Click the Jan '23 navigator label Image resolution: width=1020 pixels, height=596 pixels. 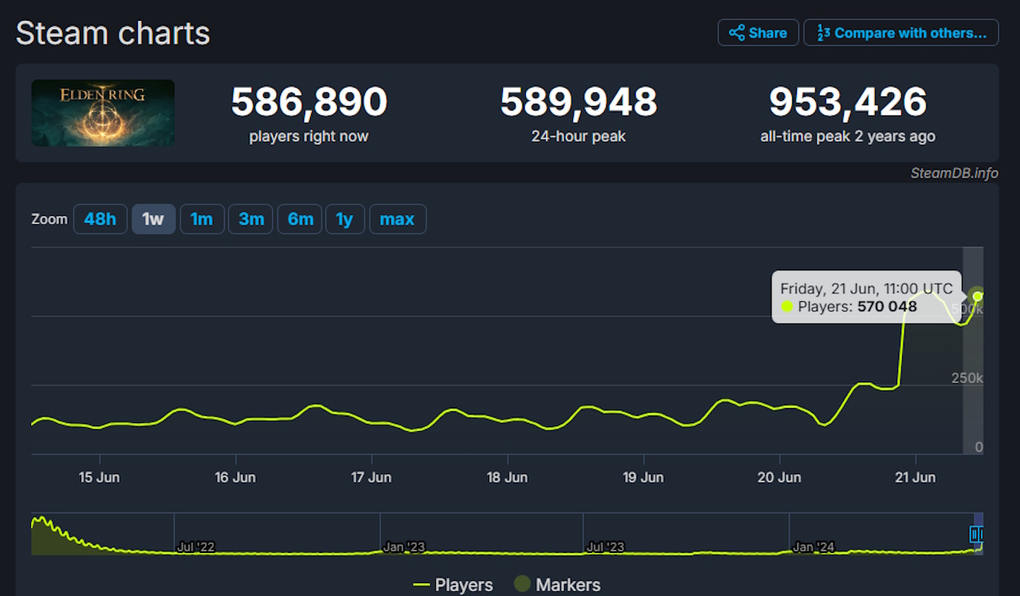point(404,547)
